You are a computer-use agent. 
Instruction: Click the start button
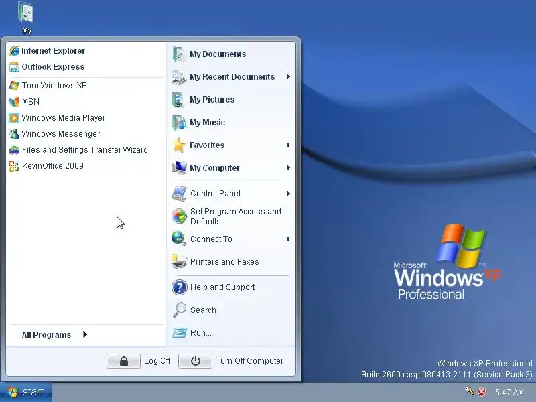pyautogui.click(x=26, y=392)
